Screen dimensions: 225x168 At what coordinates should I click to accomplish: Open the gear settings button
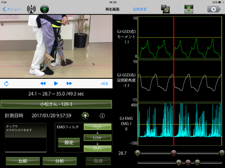click(214, 9)
